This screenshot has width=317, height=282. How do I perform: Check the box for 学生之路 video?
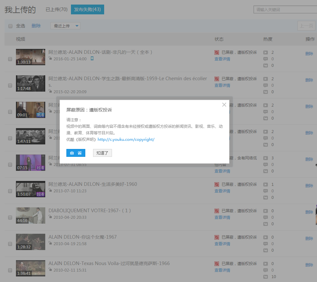coord(10,85)
